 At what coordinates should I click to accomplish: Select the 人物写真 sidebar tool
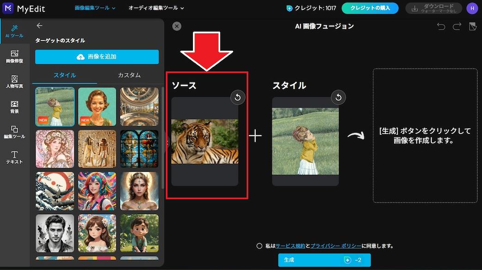click(15, 82)
